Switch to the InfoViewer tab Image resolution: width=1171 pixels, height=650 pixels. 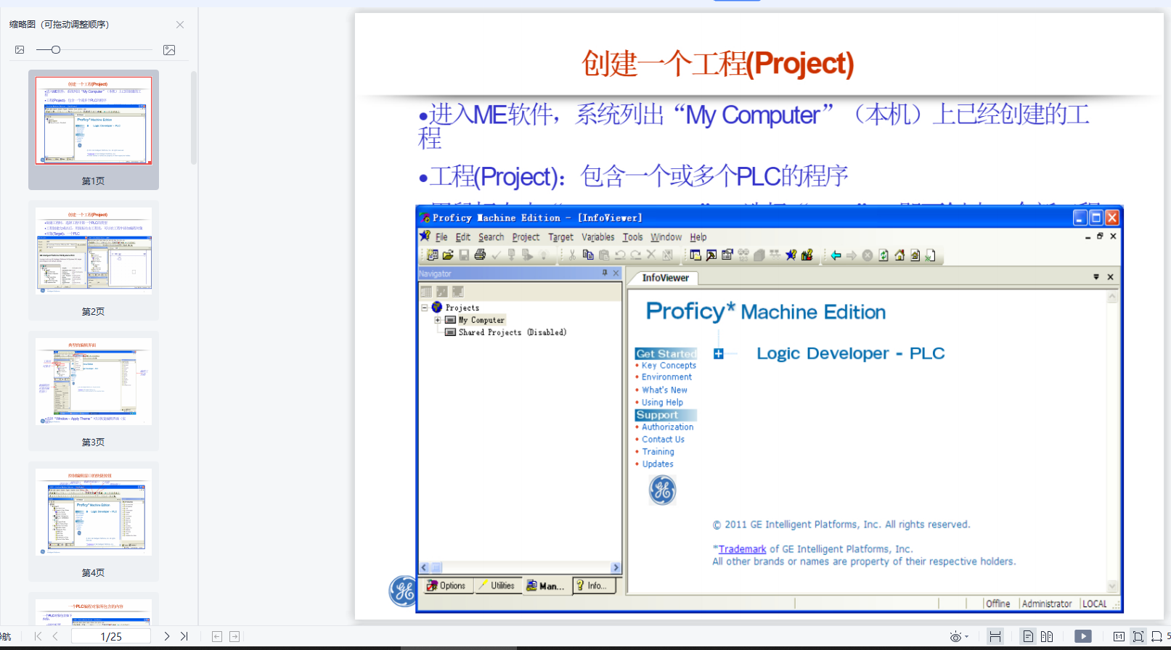(665, 278)
